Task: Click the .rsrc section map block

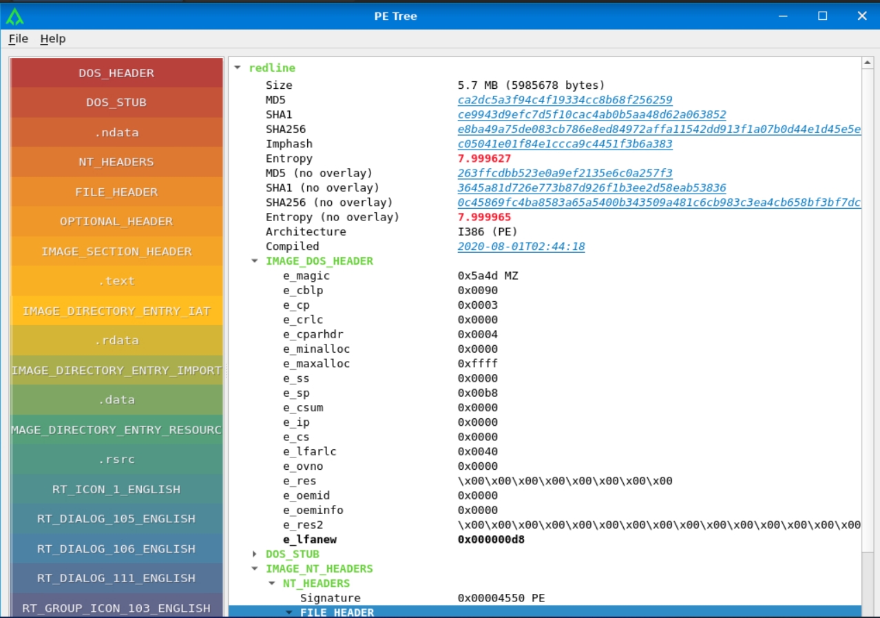Action: click(116, 460)
